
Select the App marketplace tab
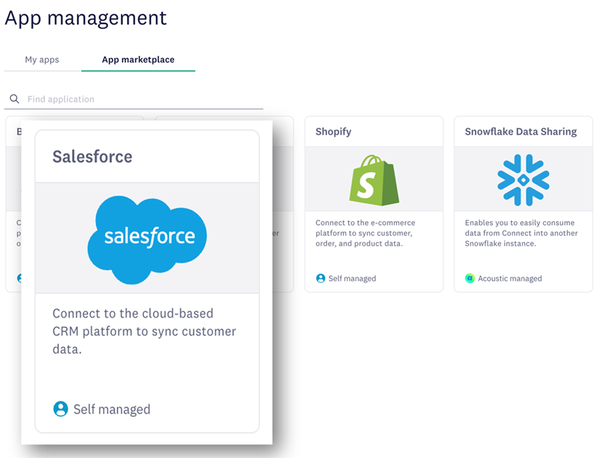[x=138, y=60]
